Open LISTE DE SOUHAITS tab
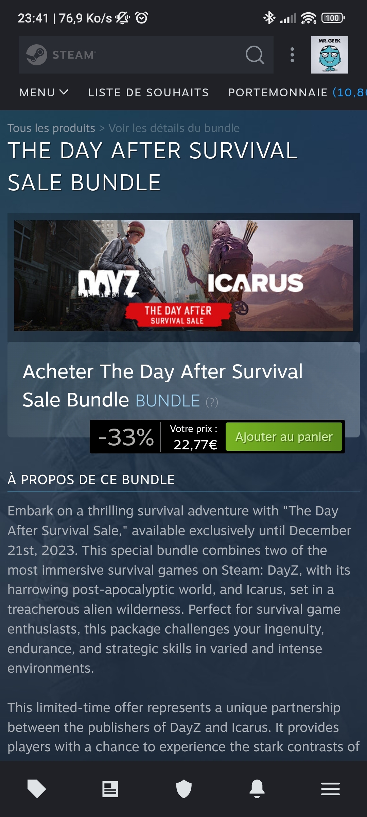367x817 pixels. tap(148, 92)
